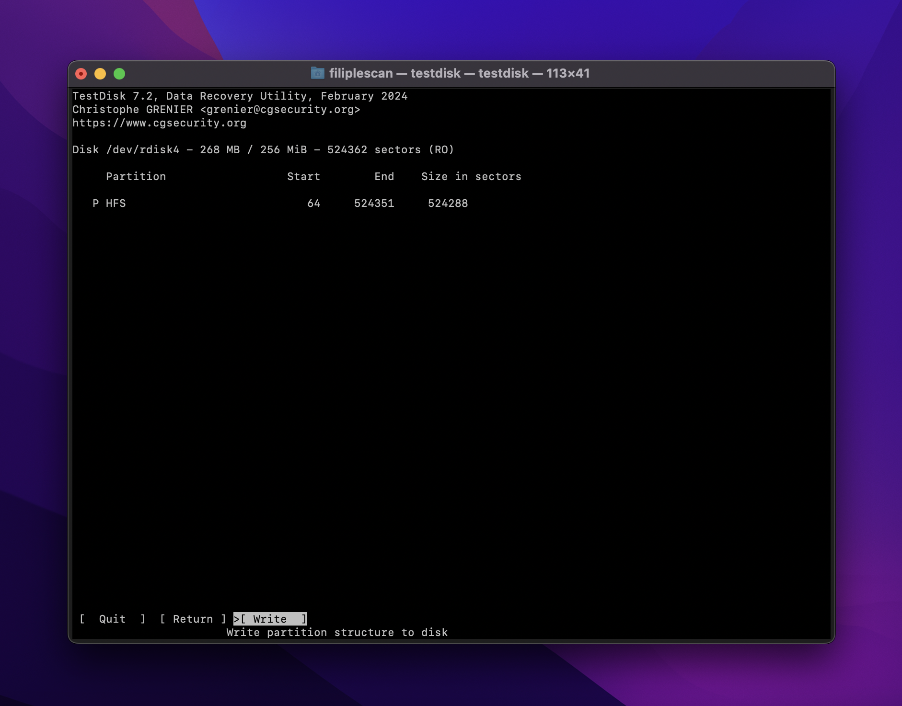Click the Partition column header
This screenshot has height=706, width=902.
[136, 176]
